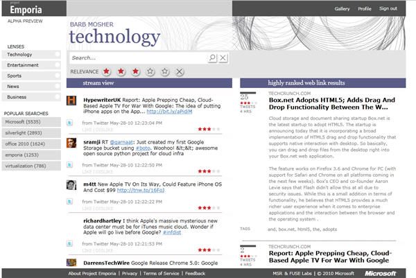Open the Terms of Service footer link
Screen dimensions: 416x278
pyautogui.click(x=161, y=273)
